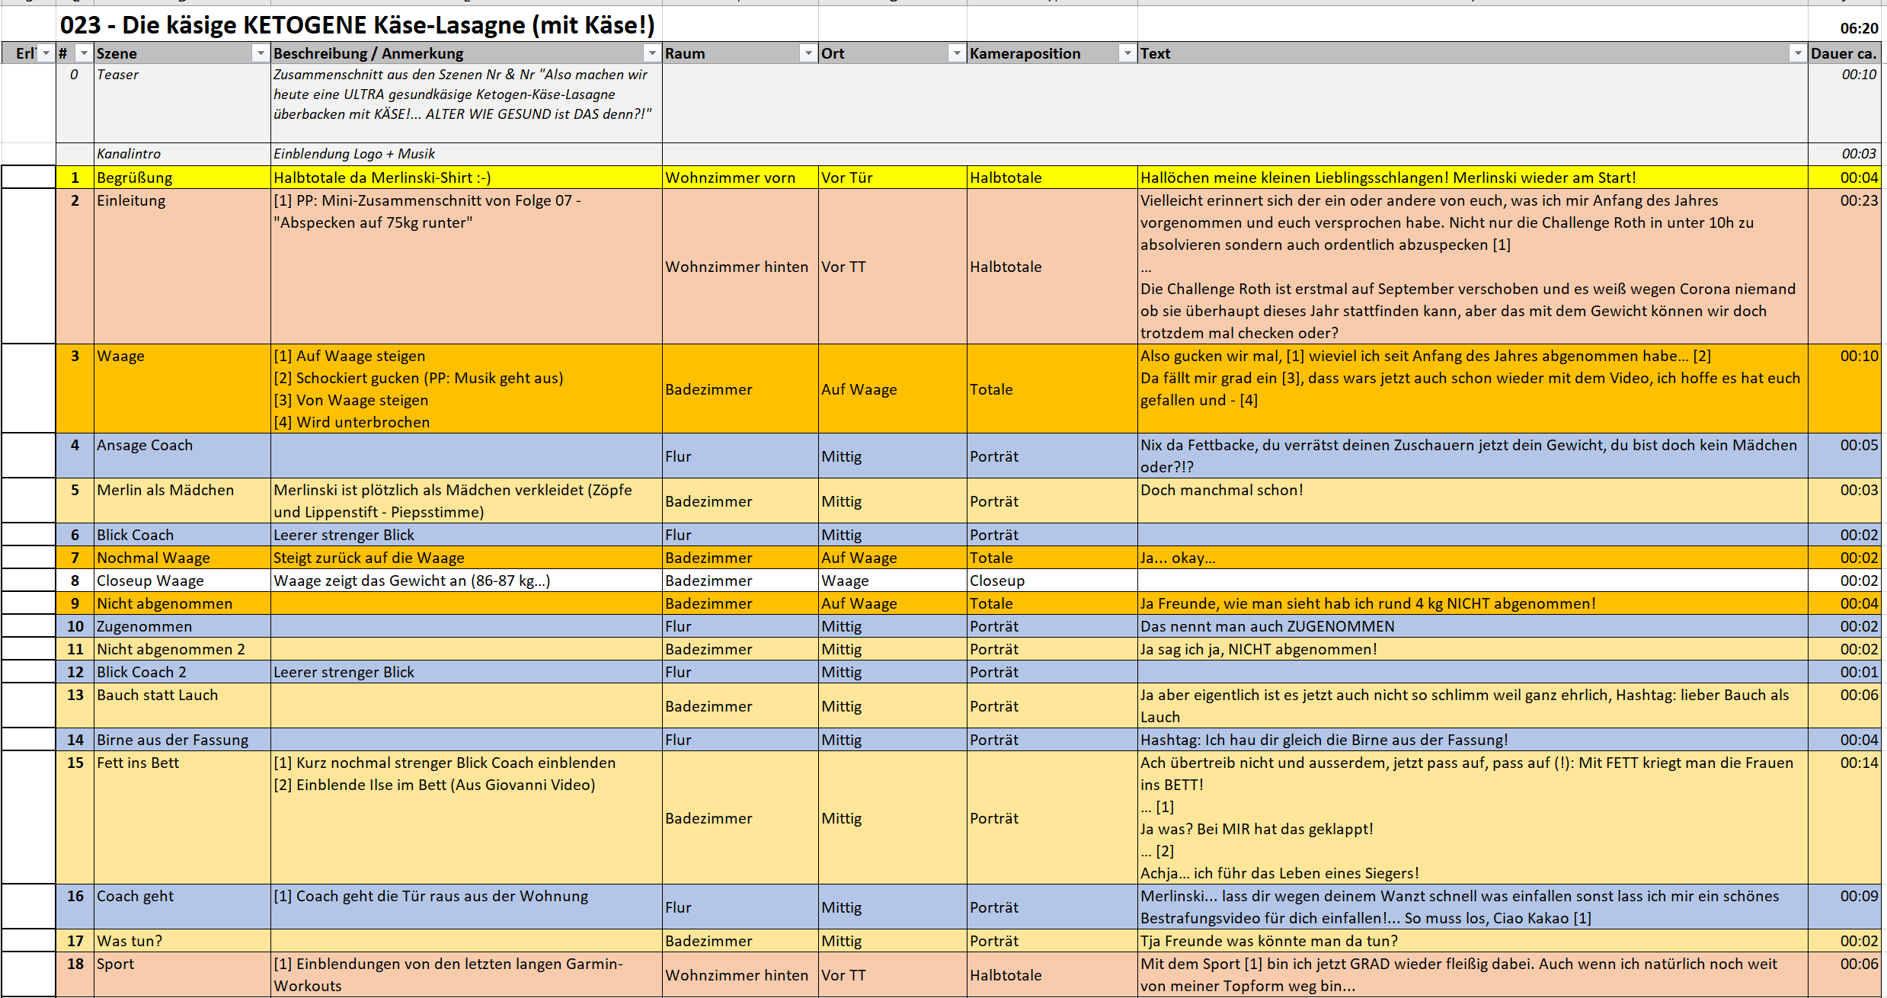The image size is (1887, 998).
Task: Expand the Szene column filter arrow
Action: pyautogui.click(x=261, y=53)
